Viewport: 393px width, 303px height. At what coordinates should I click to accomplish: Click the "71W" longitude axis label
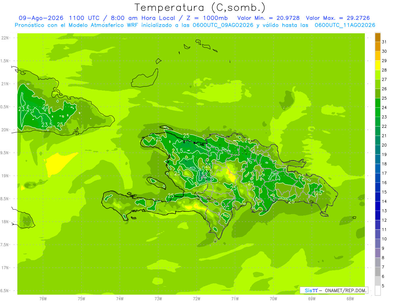tap(235, 299)
